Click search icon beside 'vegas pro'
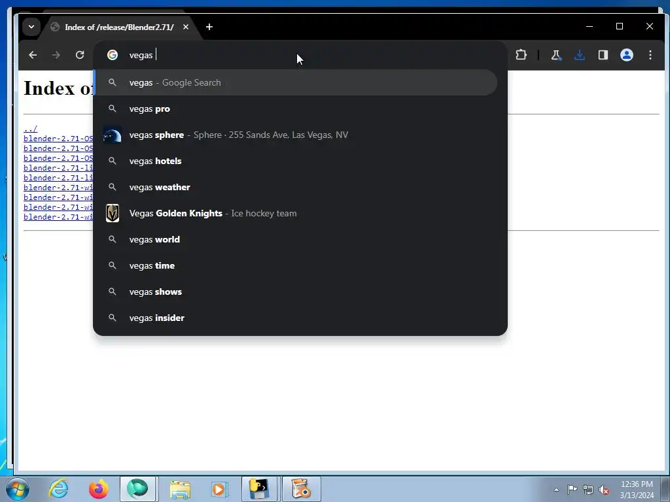Image resolution: width=670 pixels, height=502 pixels. click(113, 109)
